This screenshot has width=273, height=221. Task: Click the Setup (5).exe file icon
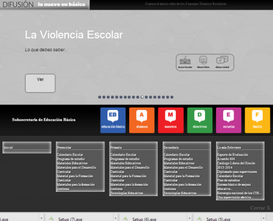pos(199,219)
